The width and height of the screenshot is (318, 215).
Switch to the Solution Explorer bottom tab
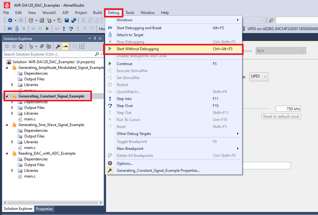(18, 209)
